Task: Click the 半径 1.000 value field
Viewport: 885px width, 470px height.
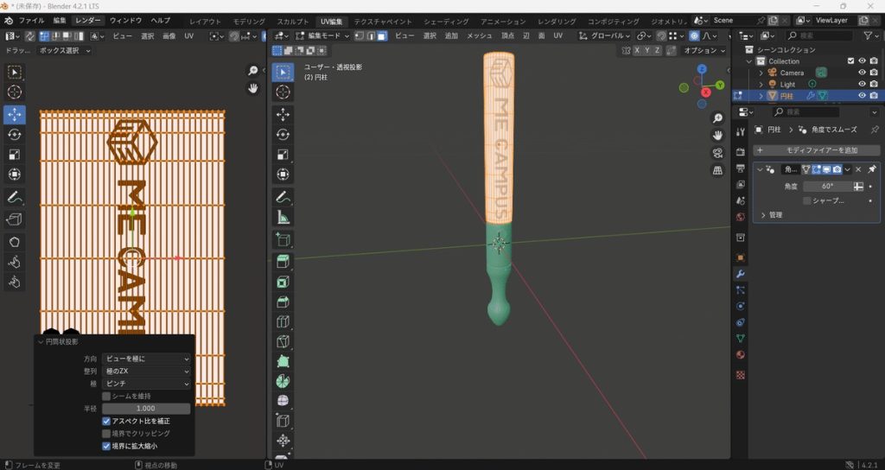Action: tap(146, 409)
